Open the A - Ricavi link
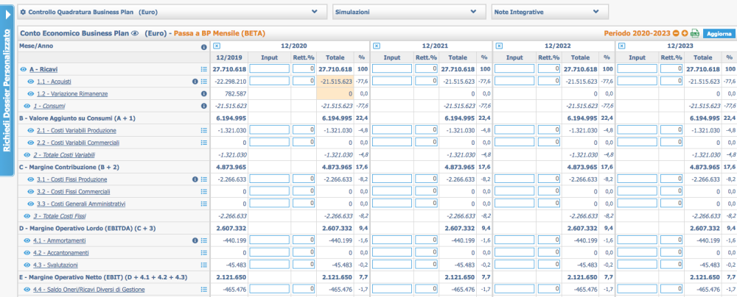The height and width of the screenshot is (297, 737). (x=43, y=69)
